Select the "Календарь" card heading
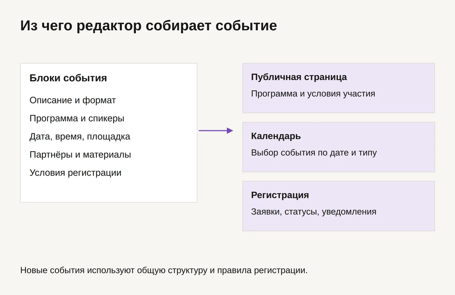The height and width of the screenshot is (295, 455). (x=276, y=136)
